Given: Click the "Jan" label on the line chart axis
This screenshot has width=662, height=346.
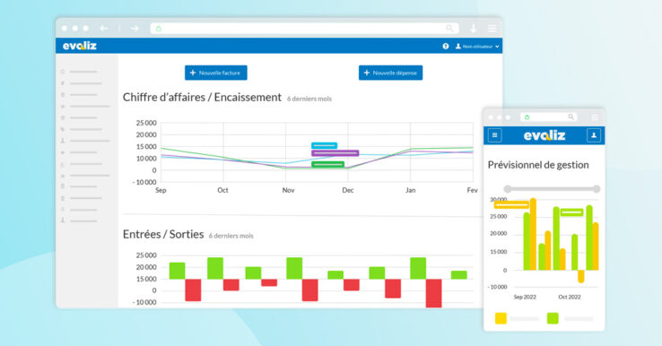Looking at the screenshot, I should [x=410, y=190].
